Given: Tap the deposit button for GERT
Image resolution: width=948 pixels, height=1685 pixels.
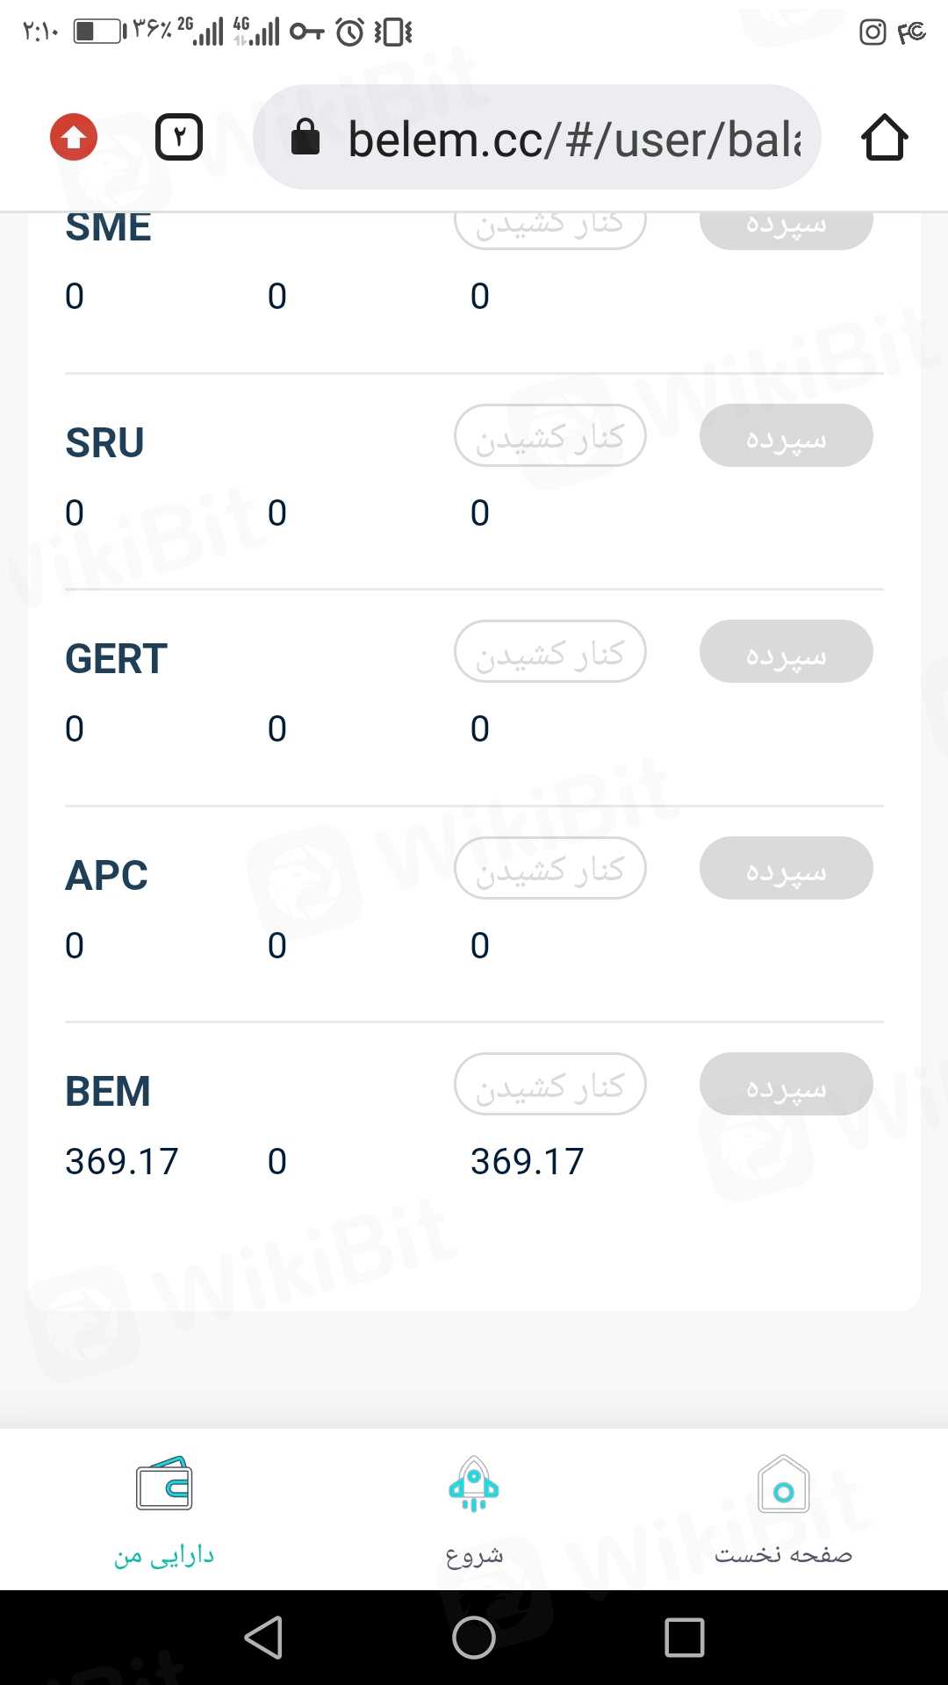Looking at the screenshot, I should [x=786, y=652].
